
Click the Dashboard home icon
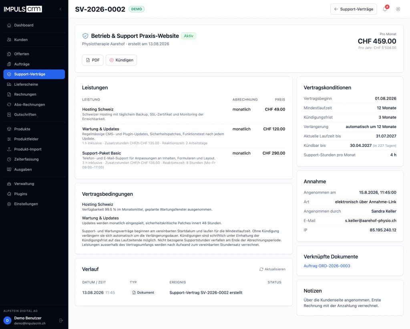click(x=9, y=25)
